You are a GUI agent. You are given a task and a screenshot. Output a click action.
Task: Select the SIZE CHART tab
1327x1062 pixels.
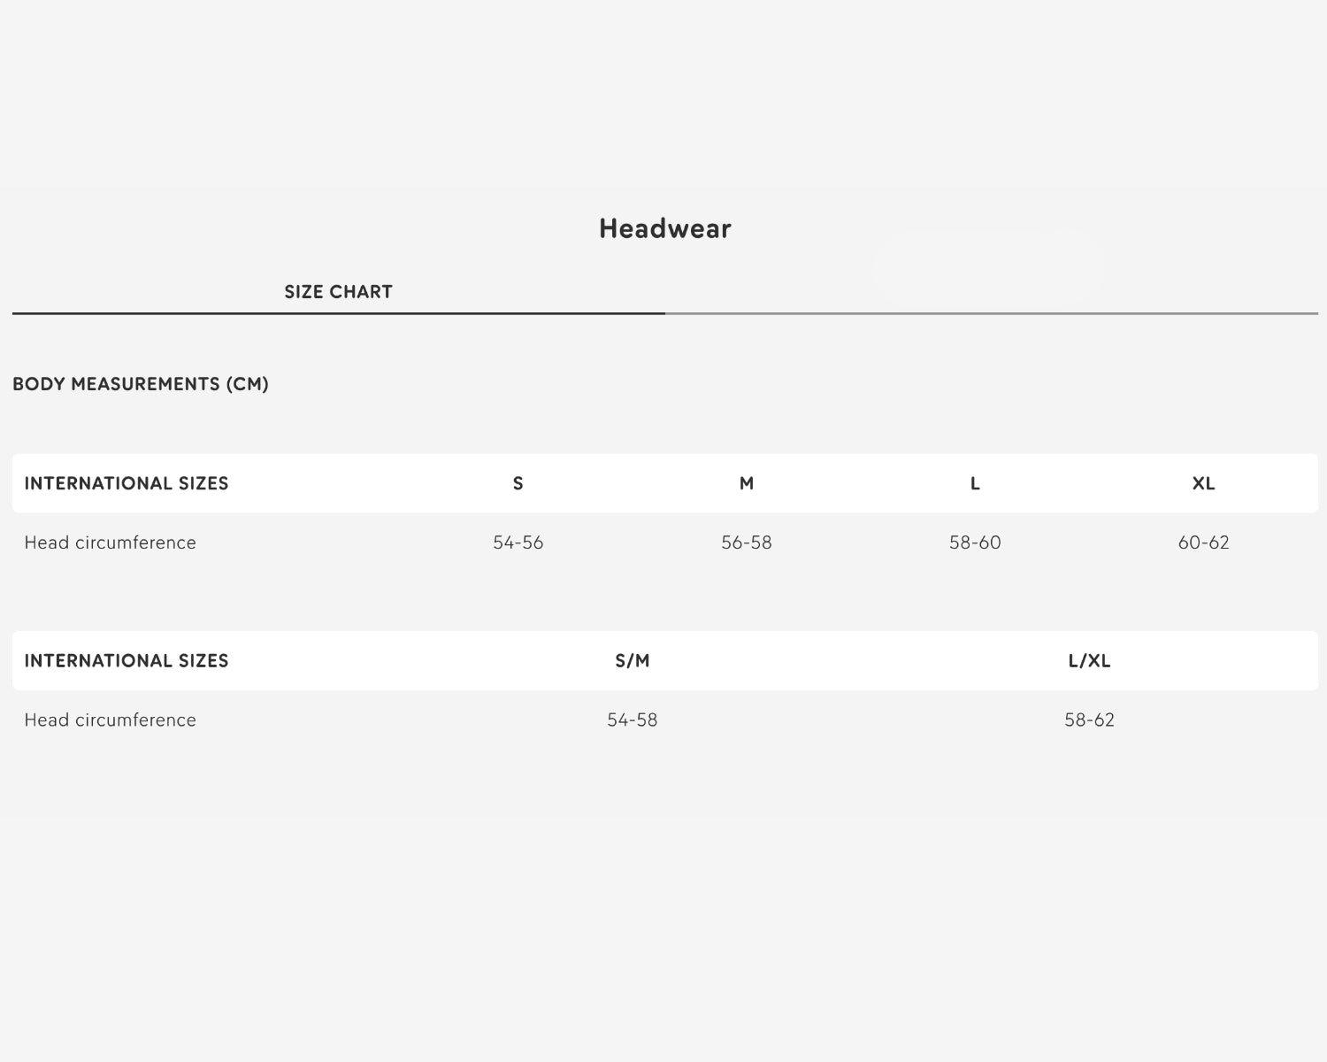pos(338,292)
